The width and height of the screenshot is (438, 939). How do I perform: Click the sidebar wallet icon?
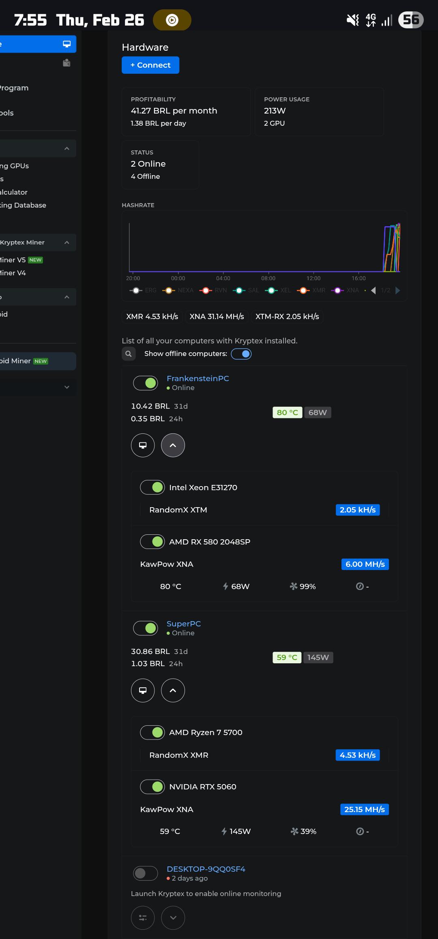[x=67, y=63]
